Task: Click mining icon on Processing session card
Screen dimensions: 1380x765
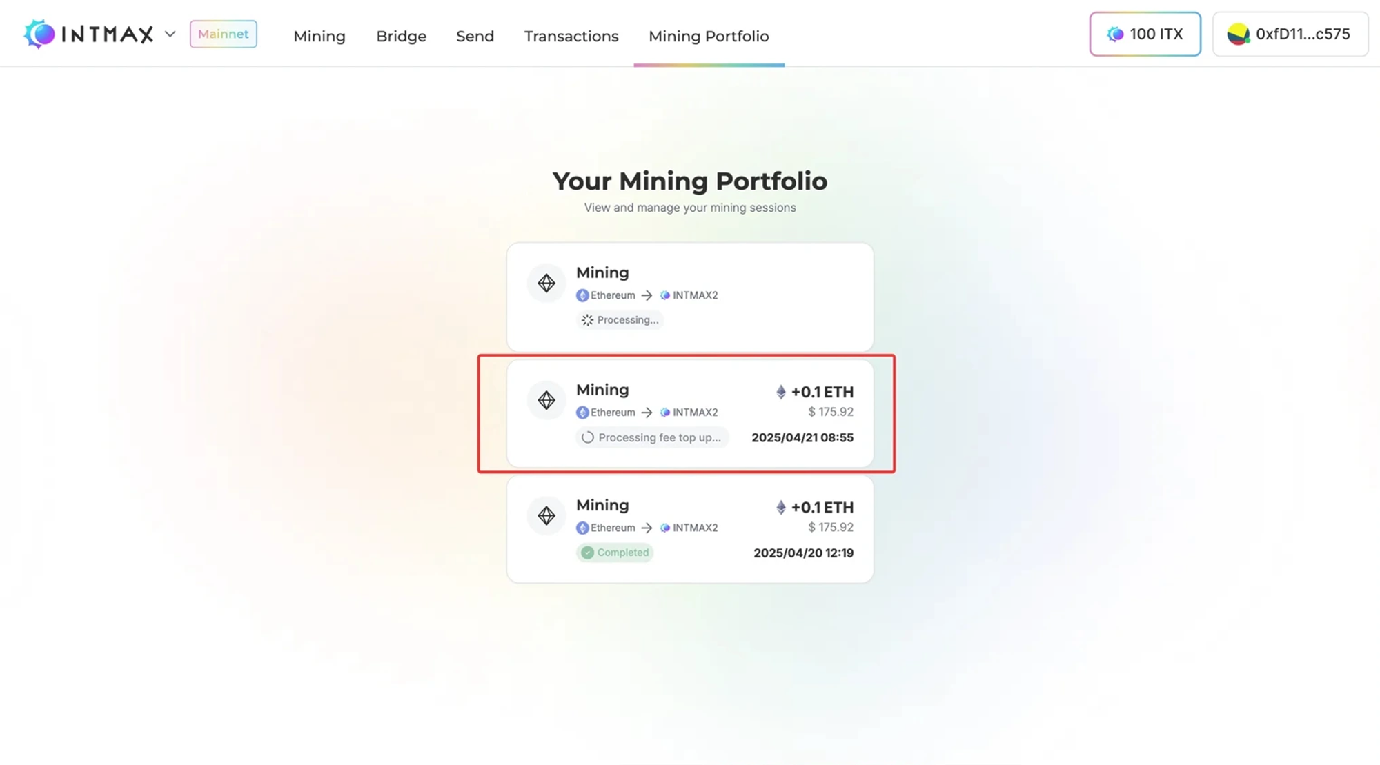Action: [546, 283]
